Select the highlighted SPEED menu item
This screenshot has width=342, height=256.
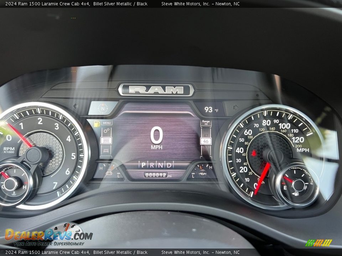pyautogui.click(x=106, y=141)
